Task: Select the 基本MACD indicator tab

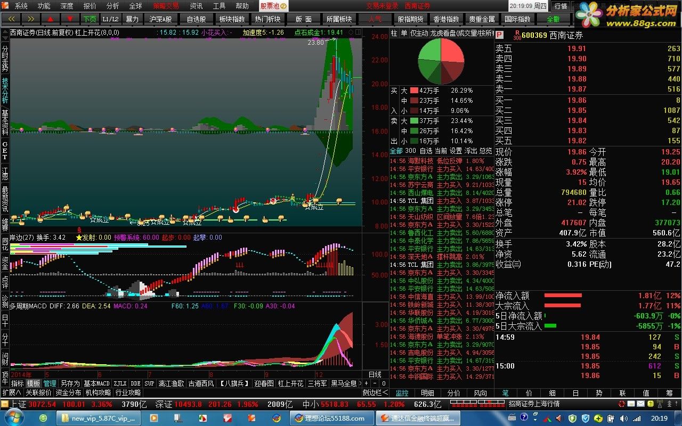Action: pyautogui.click(x=97, y=383)
